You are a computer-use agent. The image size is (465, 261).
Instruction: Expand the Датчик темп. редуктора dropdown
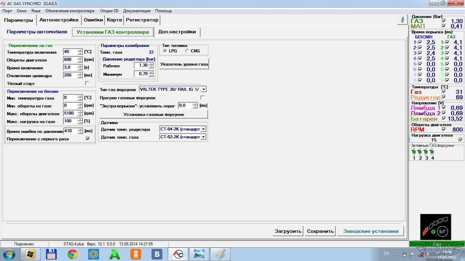click(203, 129)
